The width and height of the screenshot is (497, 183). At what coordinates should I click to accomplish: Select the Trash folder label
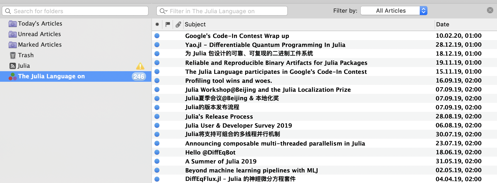tap(26, 55)
